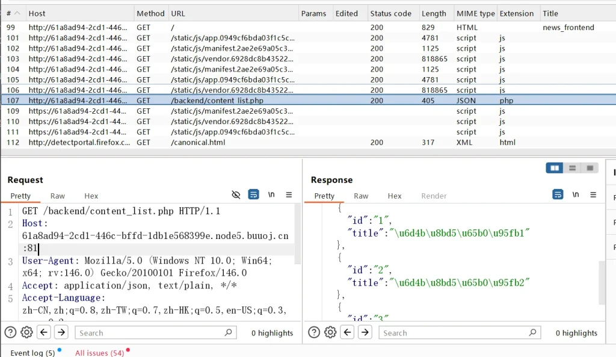Switch Response view to Hex tab
Image resolution: width=616 pixels, height=357 pixels.
click(395, 196)
